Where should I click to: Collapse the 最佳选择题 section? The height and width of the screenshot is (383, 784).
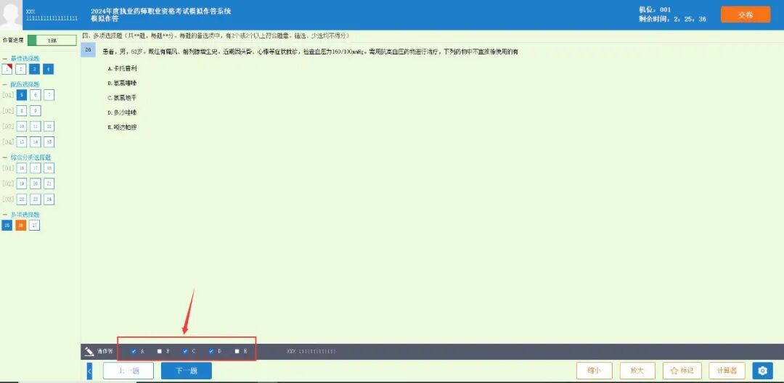[x=4, y=59]
